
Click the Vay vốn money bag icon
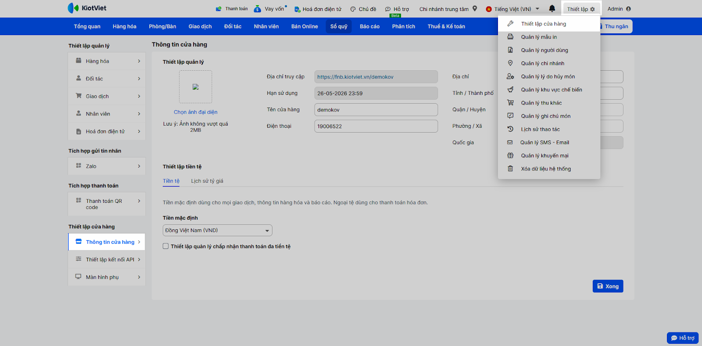tap(258, 9)
